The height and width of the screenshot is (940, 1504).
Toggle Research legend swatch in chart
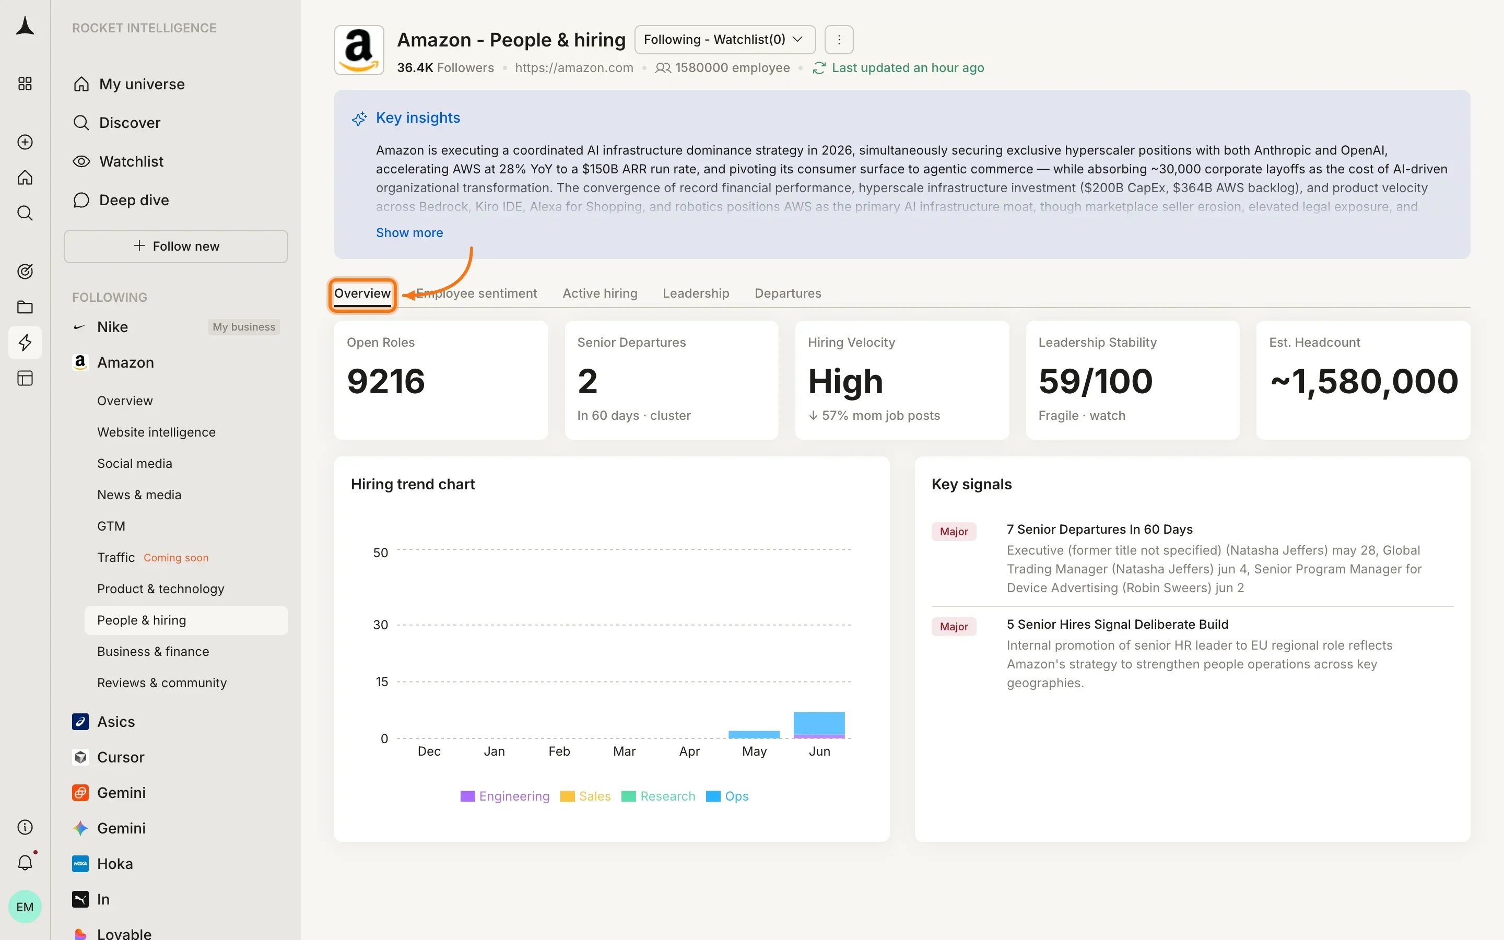(x=629, y=796)
